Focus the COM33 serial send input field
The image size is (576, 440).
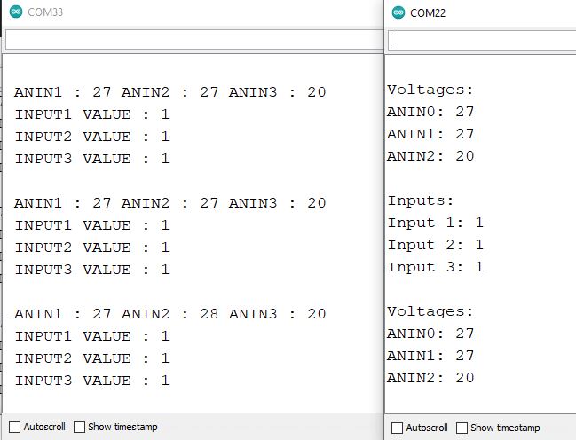pyautogui.click(x=194, y=40)
